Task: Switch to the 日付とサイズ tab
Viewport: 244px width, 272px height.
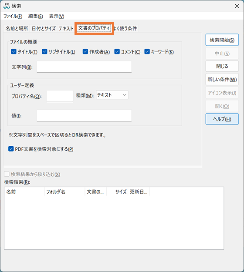Action: (x=44, y=28)
